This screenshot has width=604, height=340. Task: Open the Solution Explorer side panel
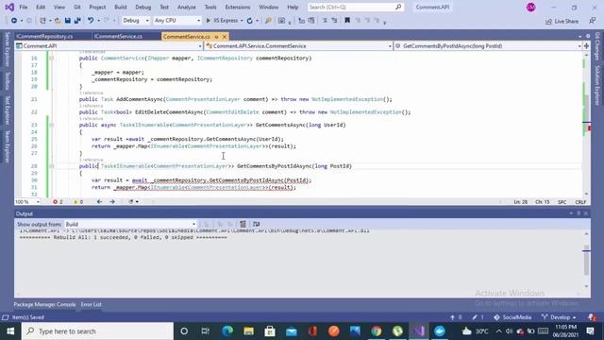tap(597, 85)
